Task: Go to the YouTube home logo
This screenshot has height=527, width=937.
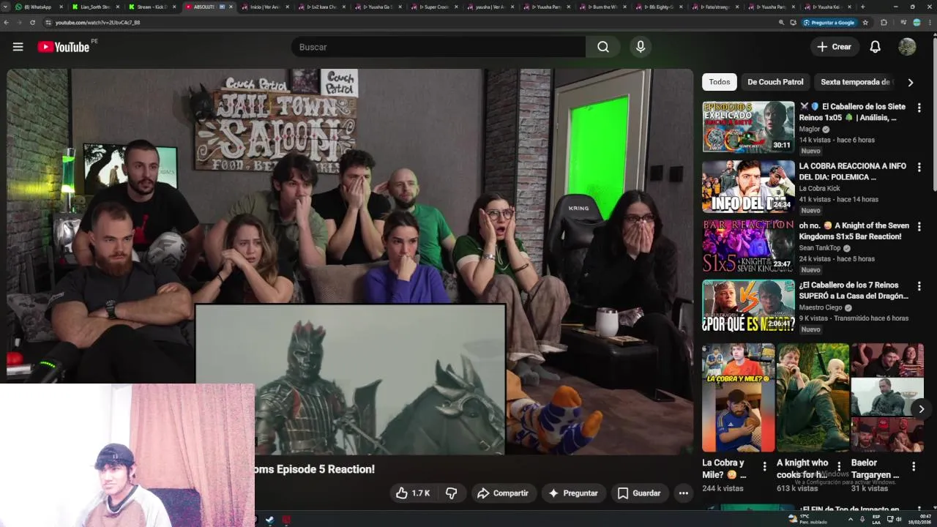Action: [x=64, y=47]
